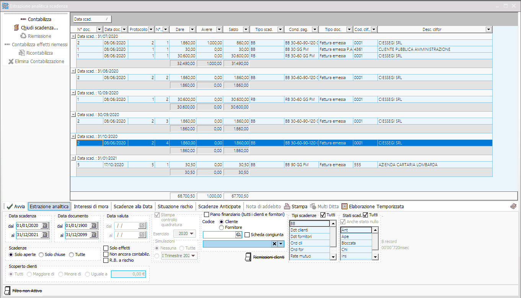The height and width of the screenshot is (298, 521).
Task: Click the Filtro non Attivo icon
Action: 8,291
